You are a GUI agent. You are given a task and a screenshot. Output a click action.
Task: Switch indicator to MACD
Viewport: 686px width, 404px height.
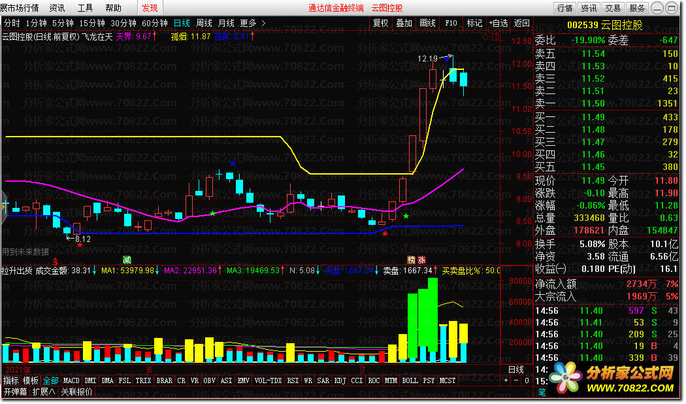pos(71,381)
